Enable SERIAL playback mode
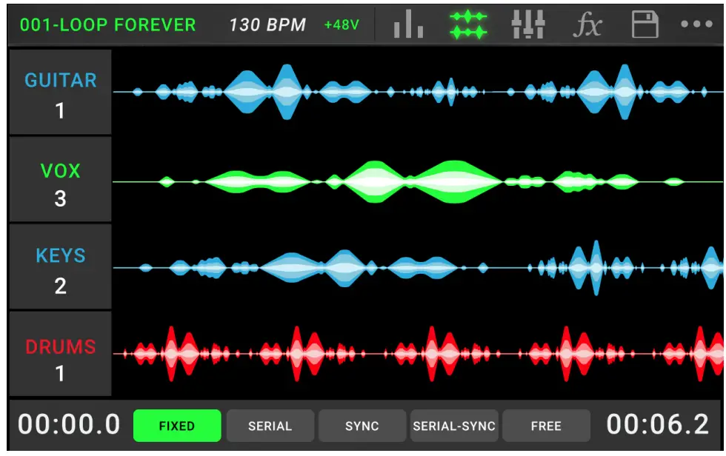The width and height of the screenshot is (726, 456). click(270, 425)
